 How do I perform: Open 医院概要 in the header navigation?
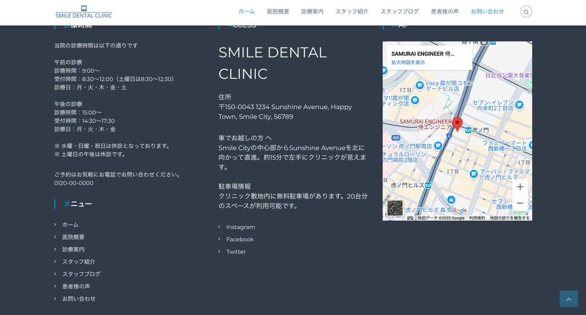pyautogui.click(x=278, y=12)
